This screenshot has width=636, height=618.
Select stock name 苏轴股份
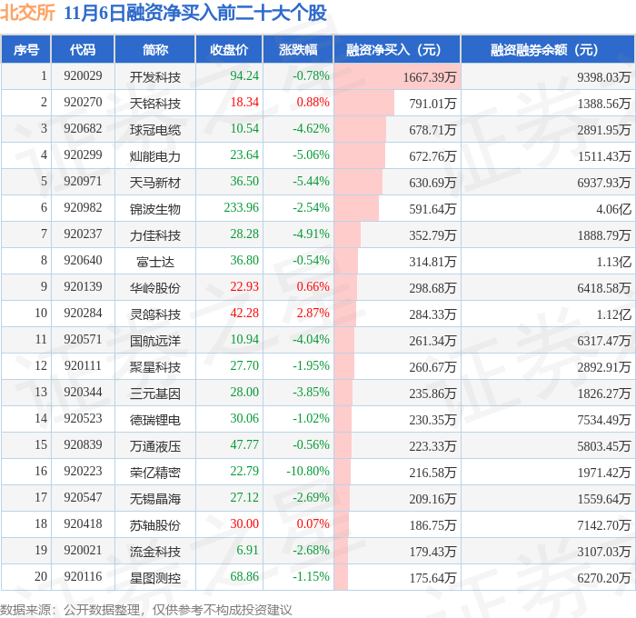pyautogui.click(x=155, y=525)
